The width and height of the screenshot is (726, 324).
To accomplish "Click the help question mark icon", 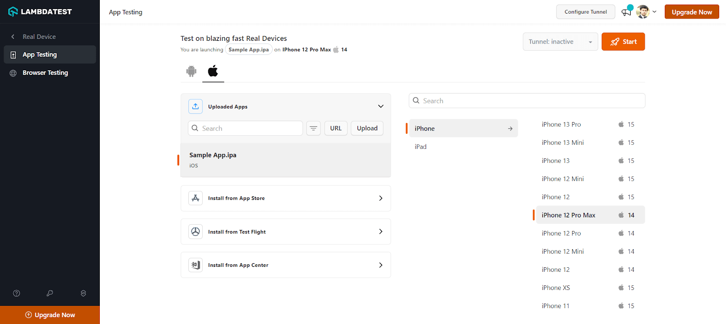I will 17,293.
